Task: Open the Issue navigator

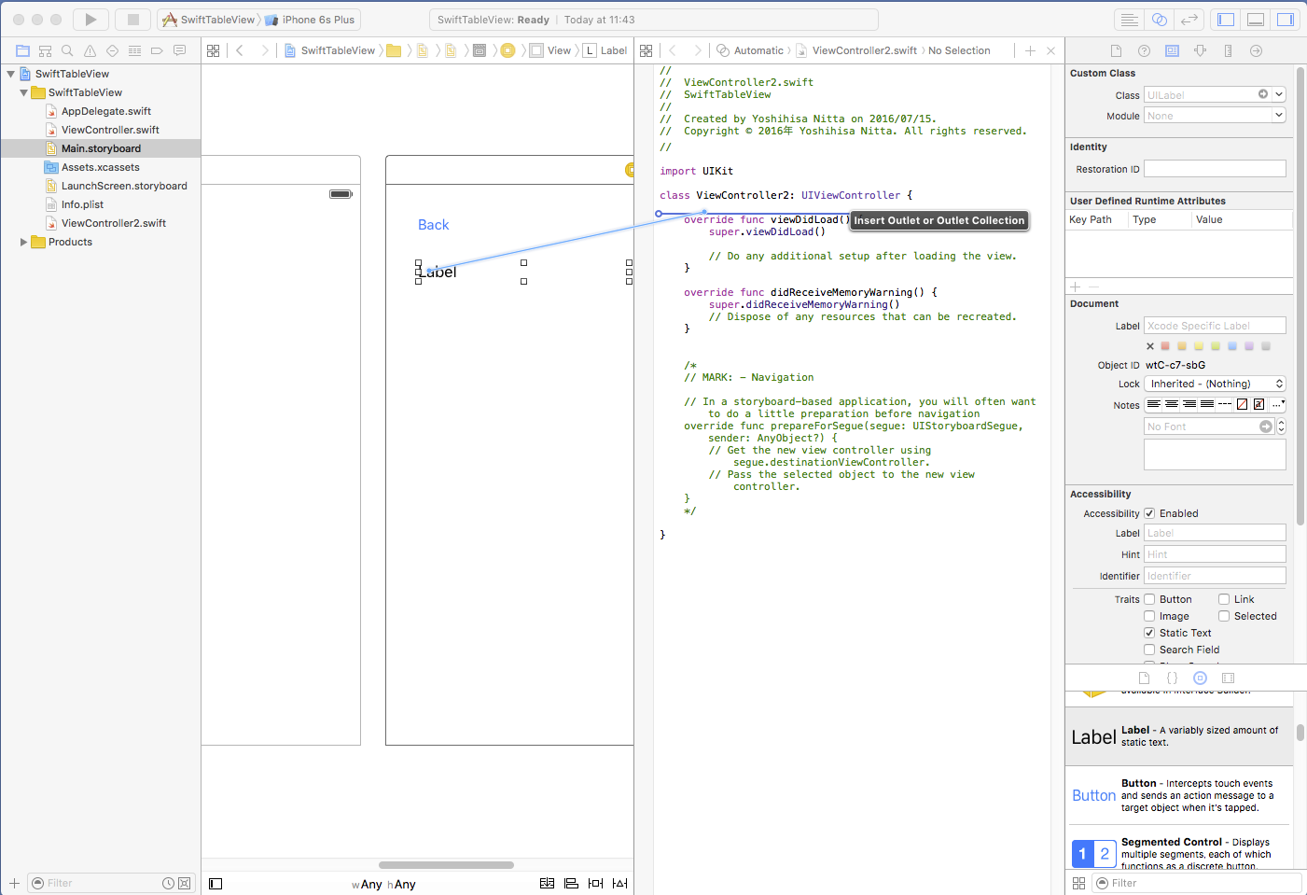Action: point(90,50)
